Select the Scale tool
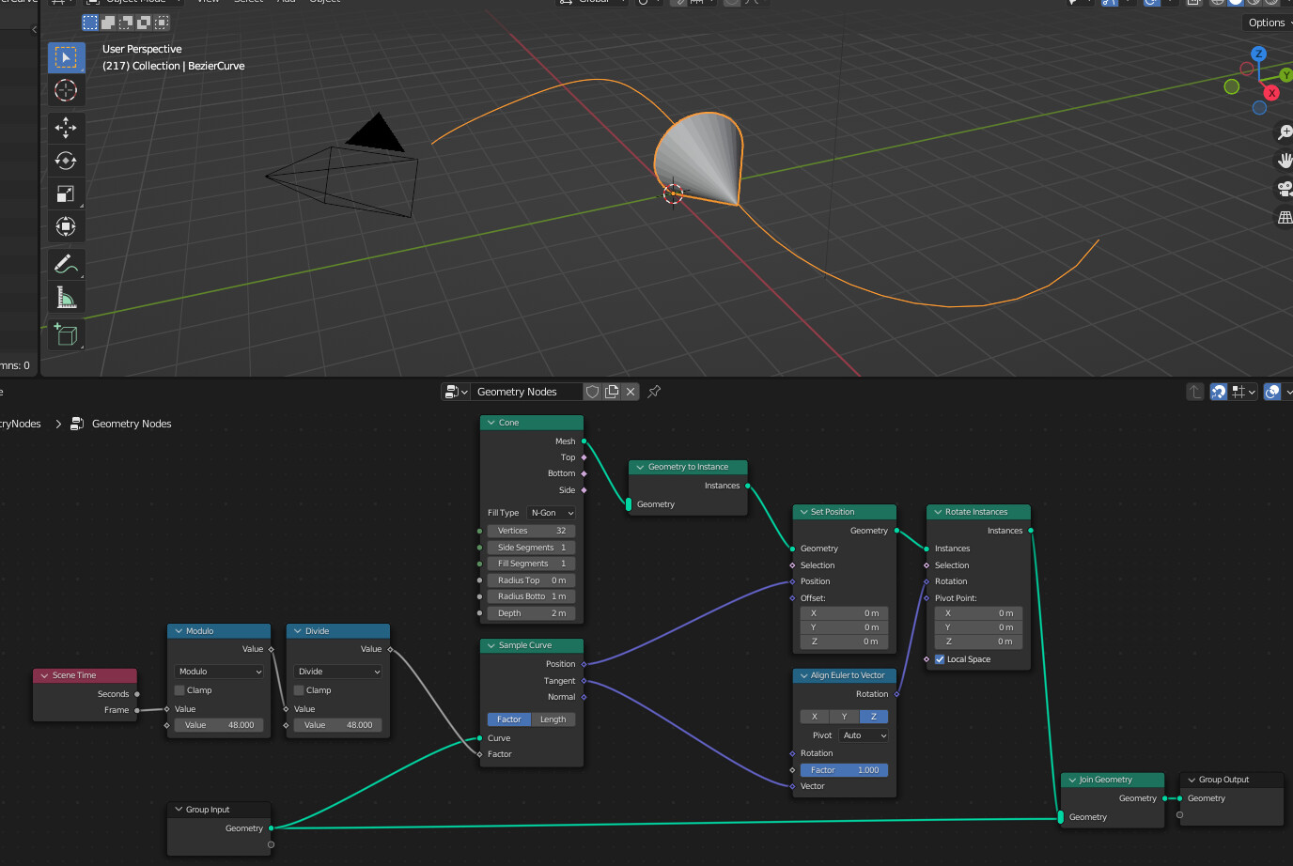The image size is (1293, 866). tap(67, 193)
